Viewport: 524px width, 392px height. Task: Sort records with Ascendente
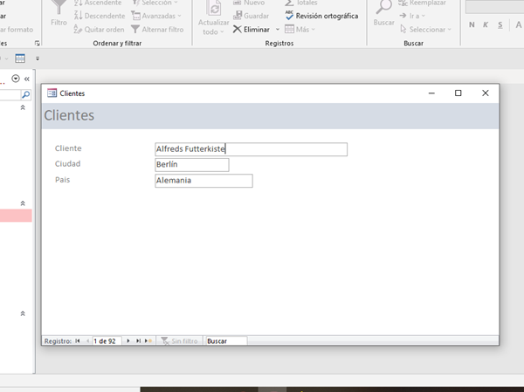(x=98, y=3)
